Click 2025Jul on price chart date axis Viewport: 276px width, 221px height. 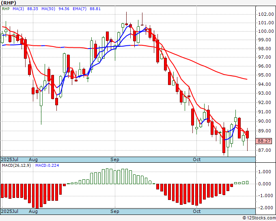coord(10,160)
